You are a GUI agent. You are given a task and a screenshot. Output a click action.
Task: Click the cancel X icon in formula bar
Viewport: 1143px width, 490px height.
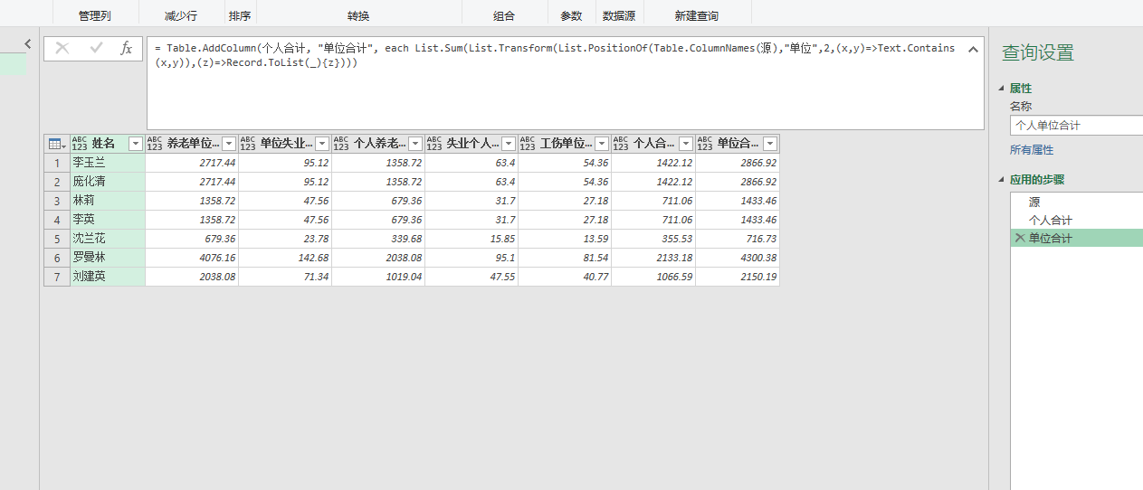pos(62,49)
